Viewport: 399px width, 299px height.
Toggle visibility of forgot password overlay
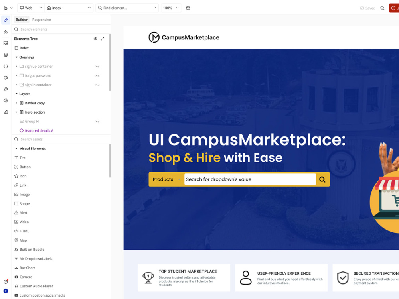coord(97,75)
